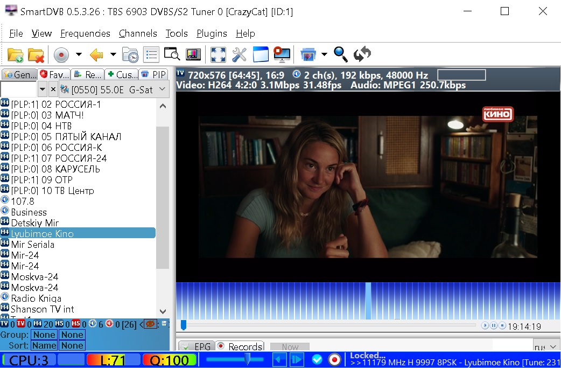Viewport: 561px width, 368px height.
Task: Open the first Group None selector
Action: click(x=44, y=335)
